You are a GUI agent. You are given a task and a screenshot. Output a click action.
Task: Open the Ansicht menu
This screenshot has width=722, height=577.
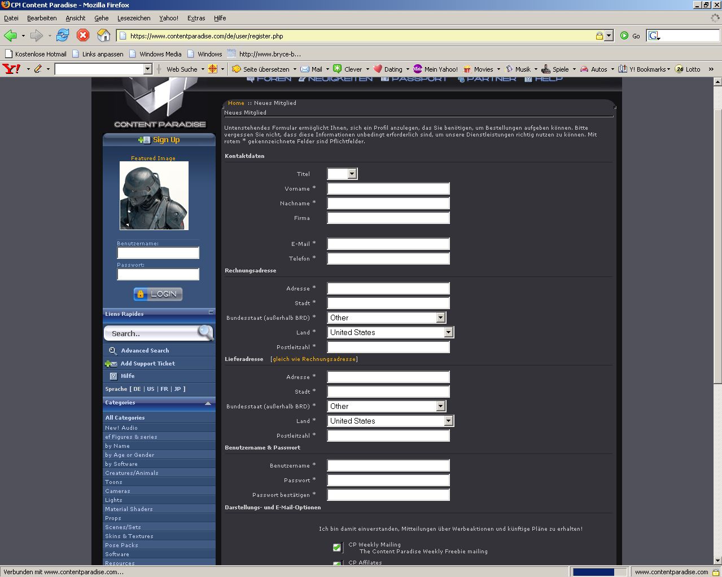pyautogui.click(x=75, y=18)
